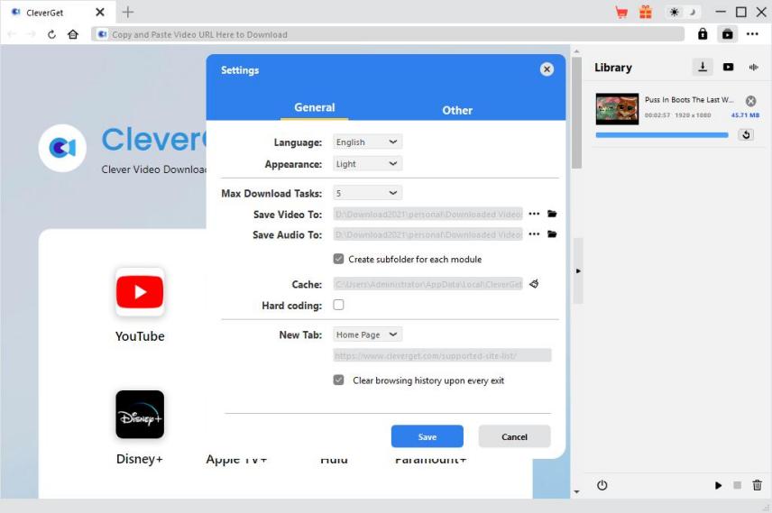
Task: Delete all tasks with trash icon
Action: pos(758,485)
